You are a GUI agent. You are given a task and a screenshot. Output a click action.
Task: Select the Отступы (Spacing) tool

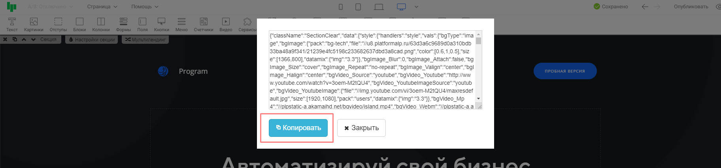pos(58,24)
